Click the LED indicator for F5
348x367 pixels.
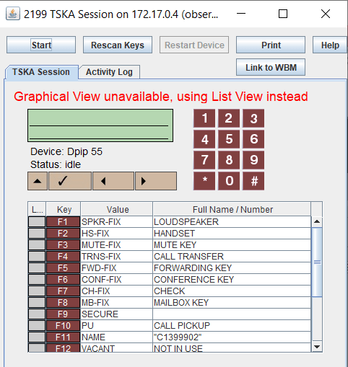(x=37, y=268)
